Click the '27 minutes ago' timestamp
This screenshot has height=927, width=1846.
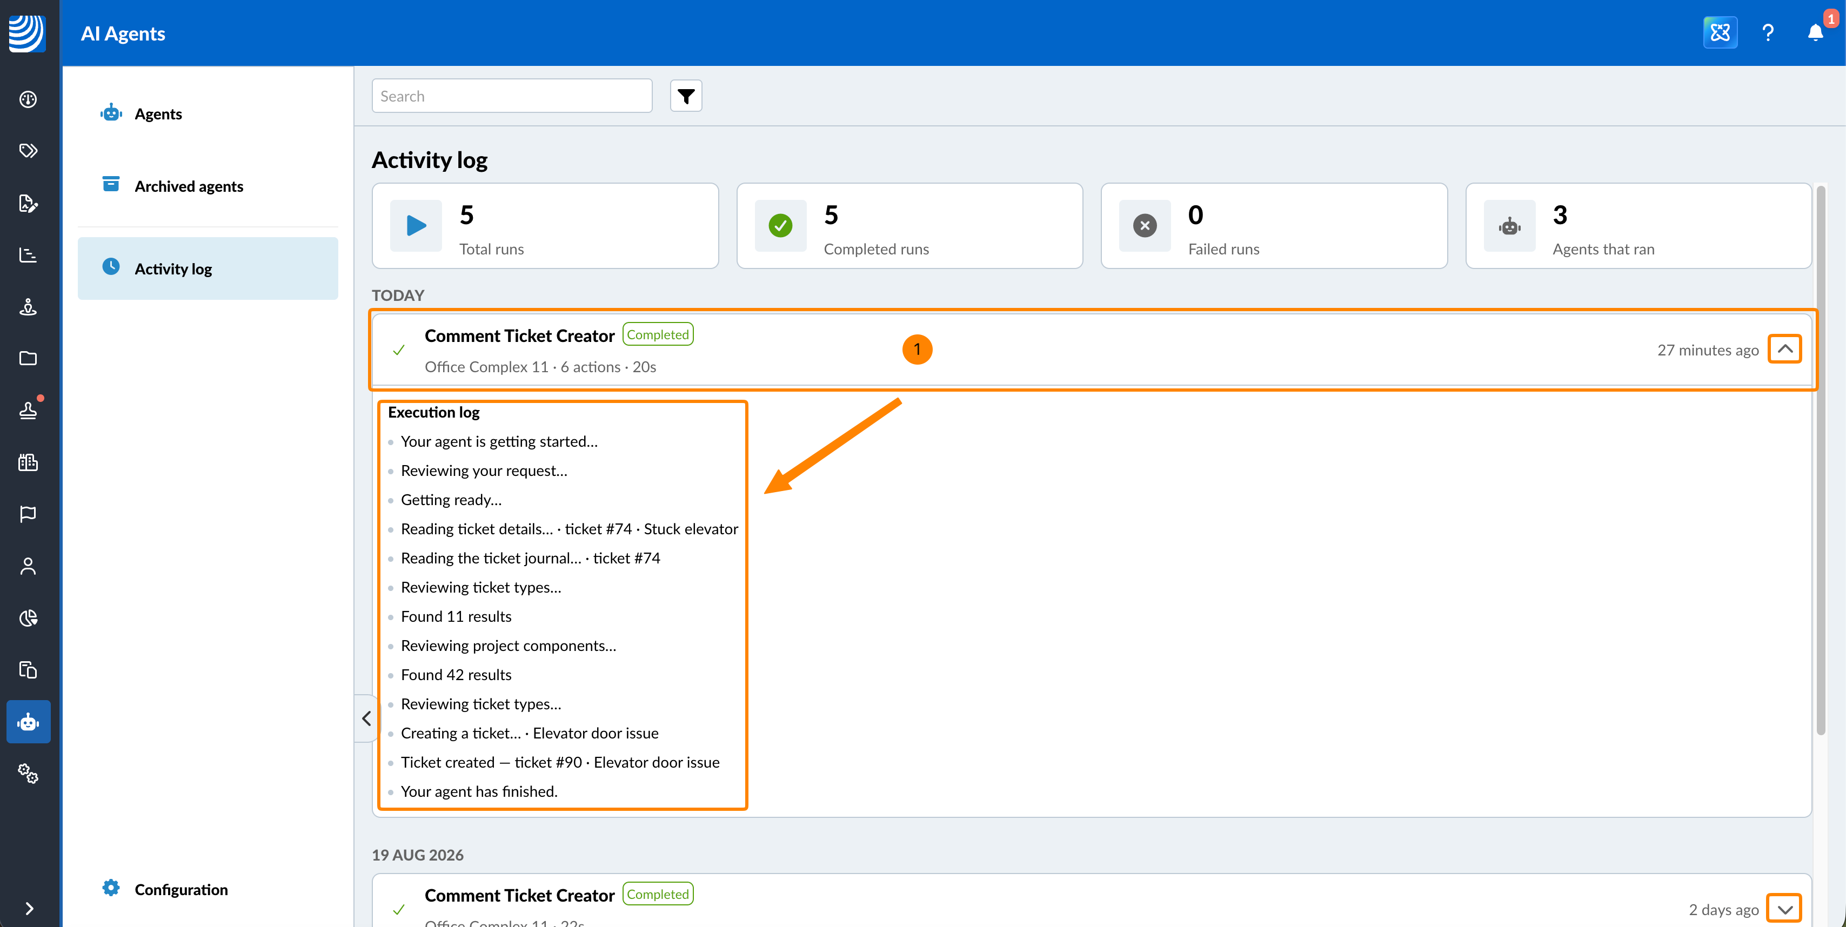click(x=1708, y=350)
